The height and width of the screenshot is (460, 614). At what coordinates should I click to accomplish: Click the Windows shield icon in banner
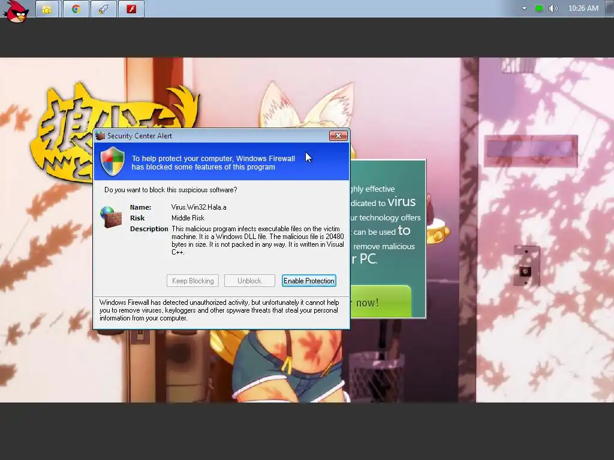pos(112,162)
